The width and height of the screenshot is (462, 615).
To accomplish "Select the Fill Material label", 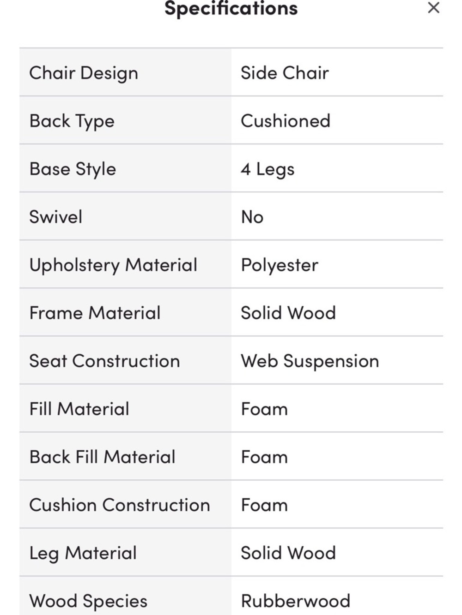I will [79, 409].
